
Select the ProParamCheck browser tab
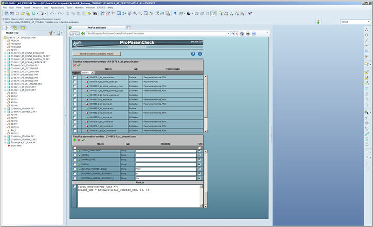click(x=97, y=27)
